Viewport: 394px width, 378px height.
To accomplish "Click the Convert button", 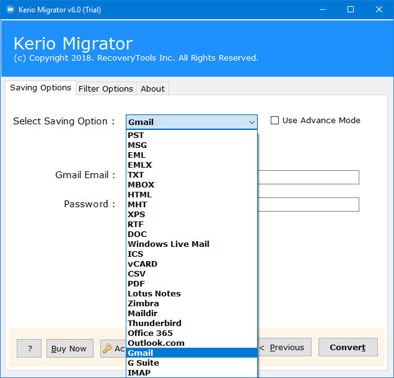I will [348, 348].
